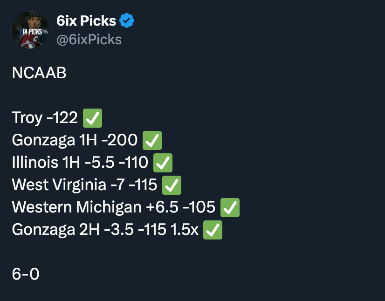Click the checkmark beside Illinois 1H -5.5
The width and height of the screenshot is (385, 301).
[x=163, y=163]
